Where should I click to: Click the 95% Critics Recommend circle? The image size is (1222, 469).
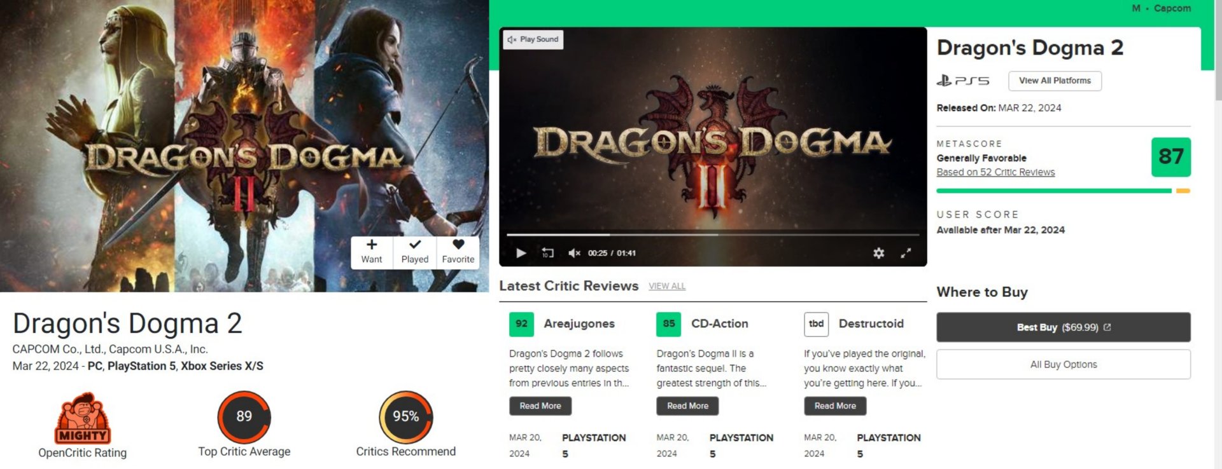[x=405, y=417]
